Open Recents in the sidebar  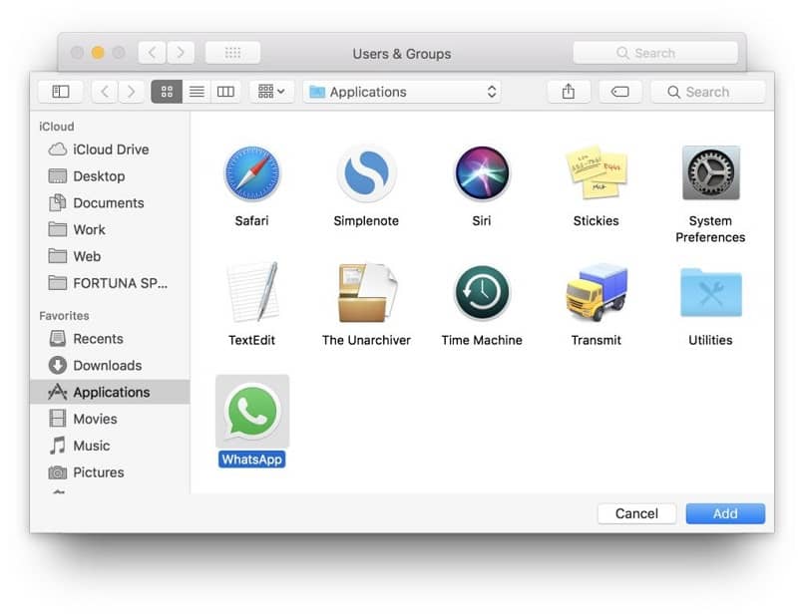110,339
